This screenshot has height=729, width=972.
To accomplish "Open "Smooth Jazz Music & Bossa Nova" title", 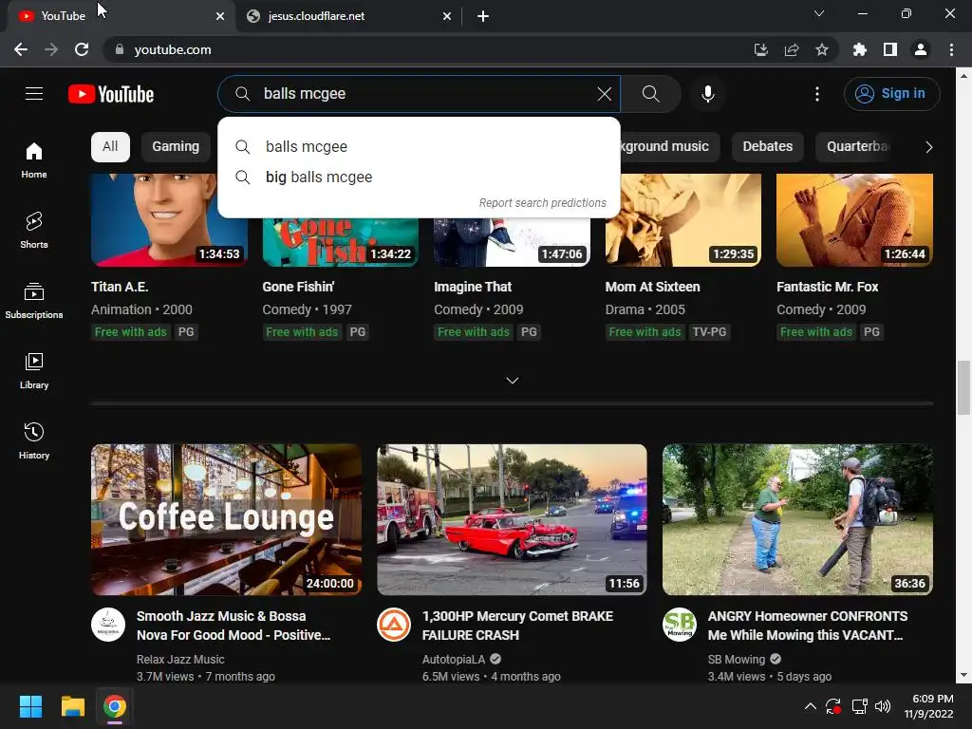I will tap(234, 626).
